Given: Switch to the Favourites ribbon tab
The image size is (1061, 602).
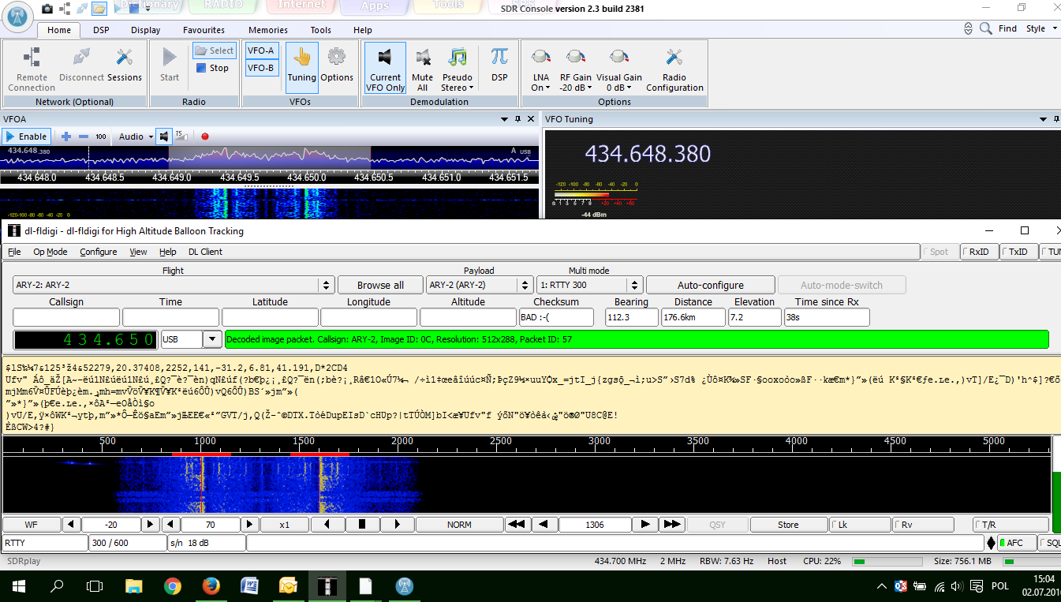Looking at the screenshot, I should click(x=204, y=30).
